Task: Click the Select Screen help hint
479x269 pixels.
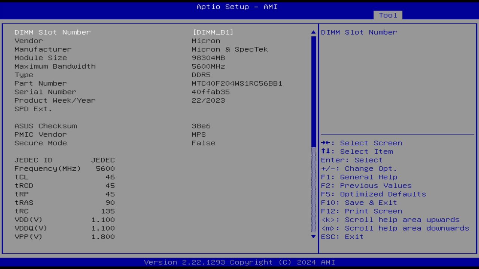Action: click(x=361, y=143)
